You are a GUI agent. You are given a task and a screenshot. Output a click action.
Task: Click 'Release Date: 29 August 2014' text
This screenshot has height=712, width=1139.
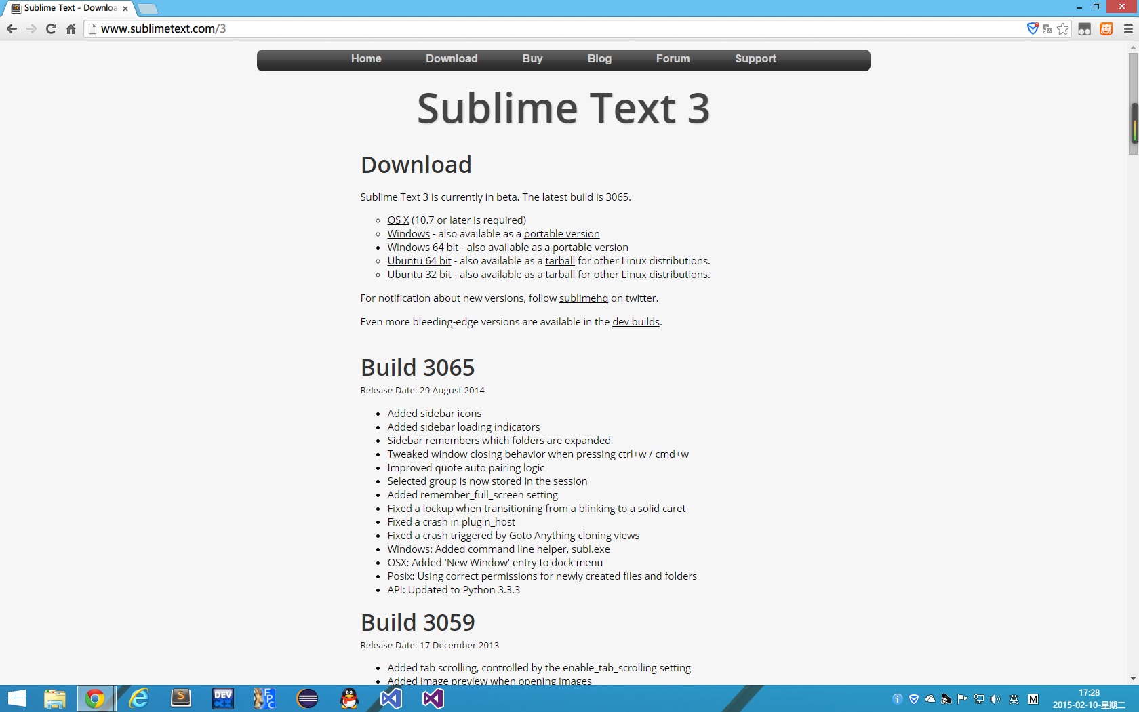coord(422,391)
